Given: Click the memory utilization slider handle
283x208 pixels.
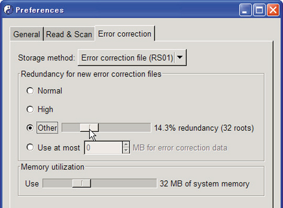Looking at the screenshot, I should (81, 183).
